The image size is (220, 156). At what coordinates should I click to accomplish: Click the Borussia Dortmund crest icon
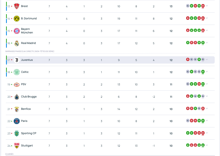pos(17,19)
